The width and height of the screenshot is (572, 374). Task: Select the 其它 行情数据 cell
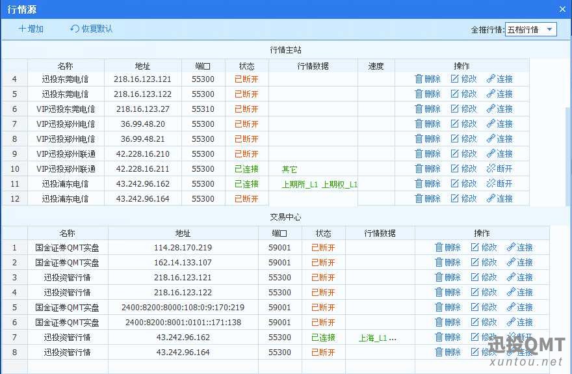[x=313, y=169]
